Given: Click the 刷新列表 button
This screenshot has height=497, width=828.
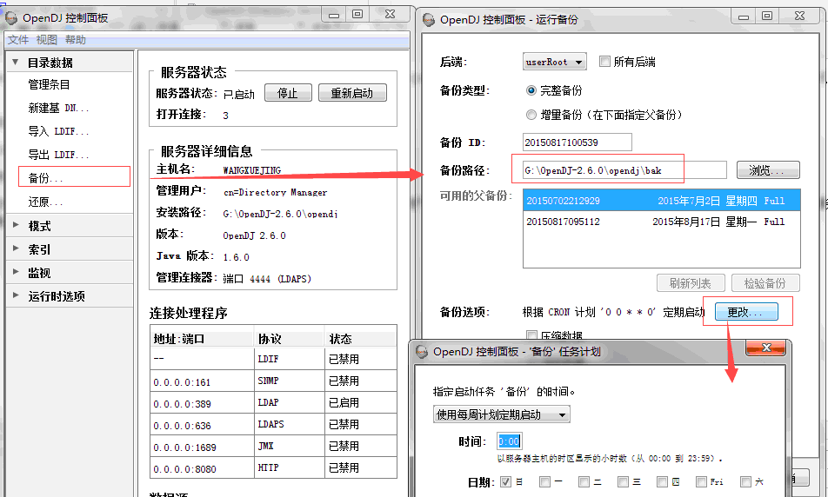Looking at the screenshot, I should [x=691, y=282].
